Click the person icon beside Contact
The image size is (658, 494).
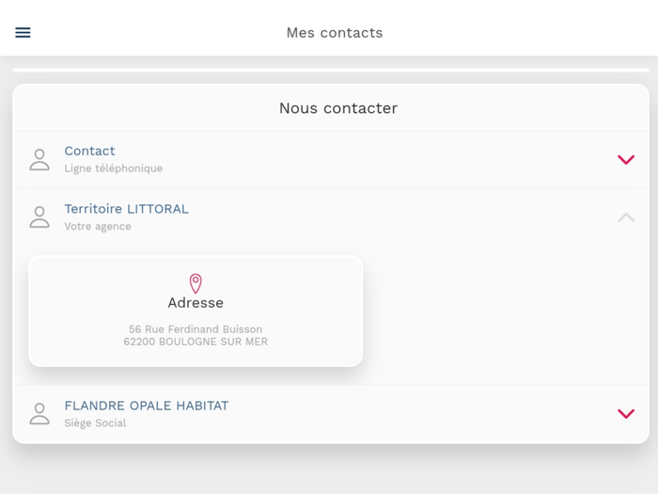click(x=39, y=160)
